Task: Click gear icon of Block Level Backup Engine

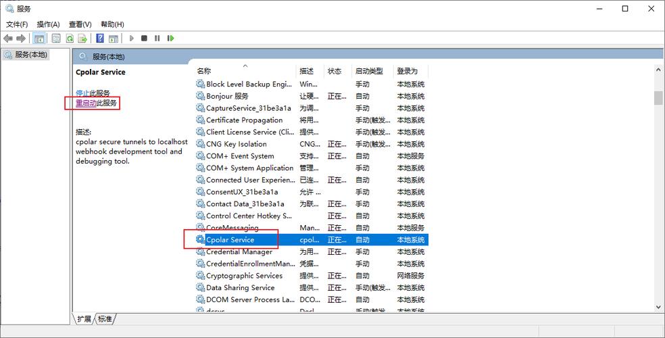Action: coord(200,84)
